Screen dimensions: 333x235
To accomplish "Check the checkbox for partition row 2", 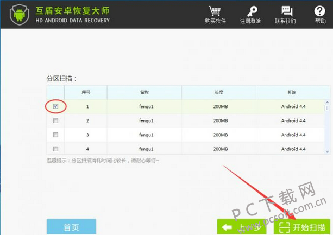I will 55,120.
